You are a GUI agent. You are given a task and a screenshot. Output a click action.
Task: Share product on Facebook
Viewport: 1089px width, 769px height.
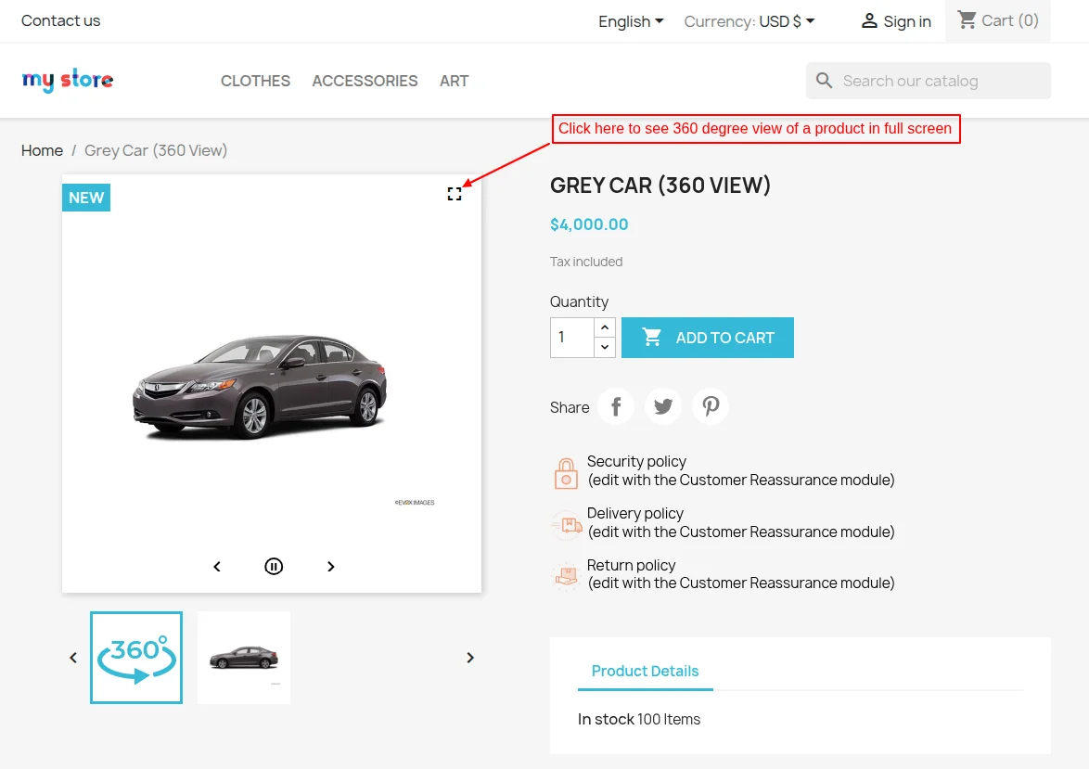pos(616,406)
